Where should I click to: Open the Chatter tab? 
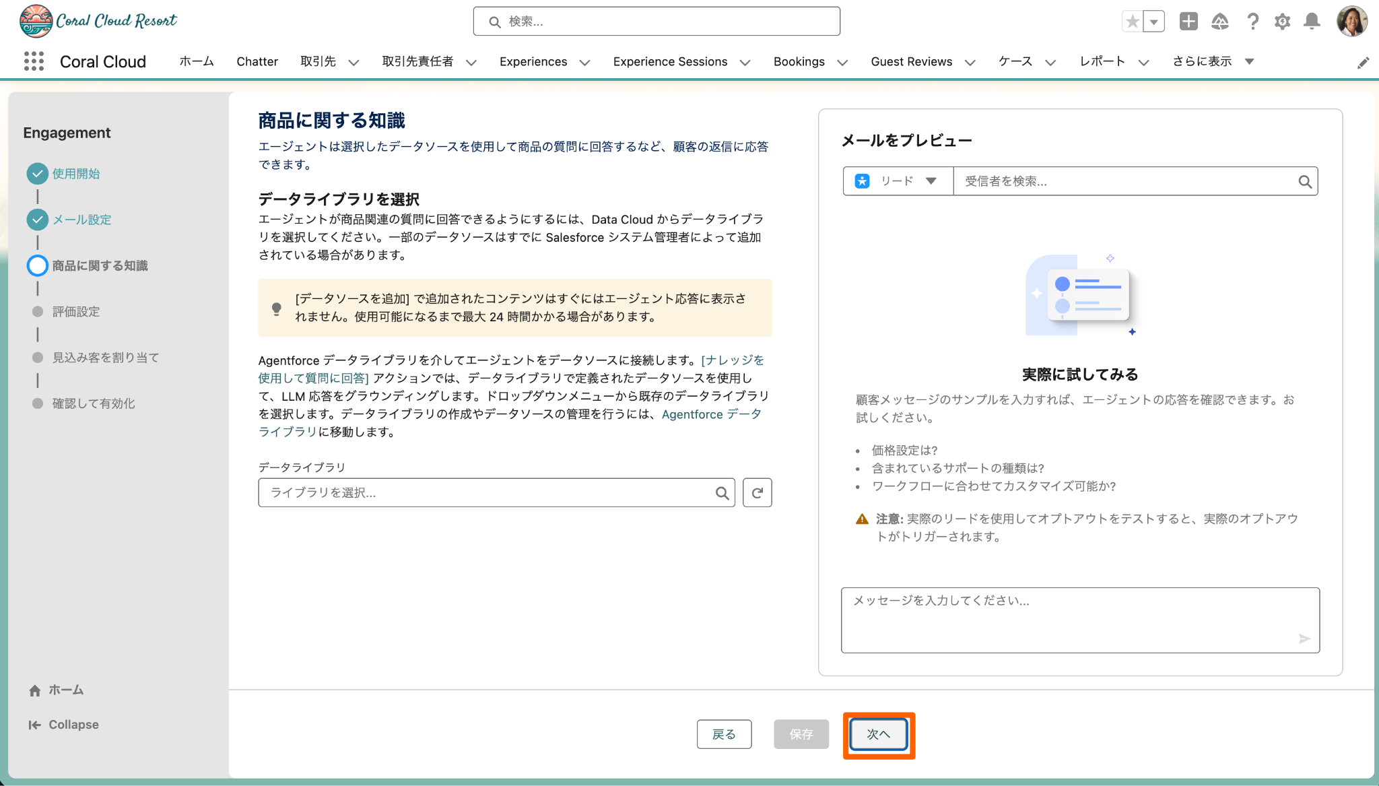[257, 61]
